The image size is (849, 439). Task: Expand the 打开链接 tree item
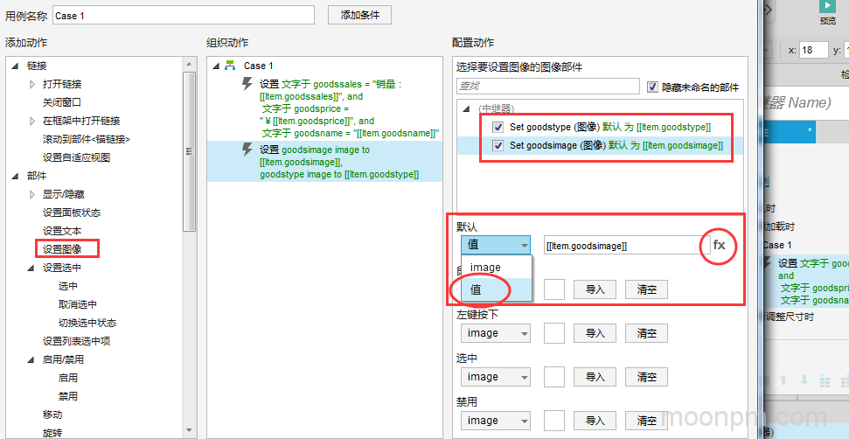pos(32,84)
